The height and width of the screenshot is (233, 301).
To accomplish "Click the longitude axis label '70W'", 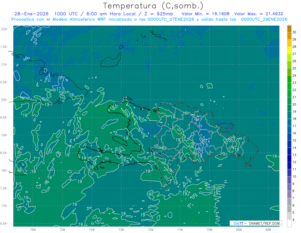I will (209, 229).
